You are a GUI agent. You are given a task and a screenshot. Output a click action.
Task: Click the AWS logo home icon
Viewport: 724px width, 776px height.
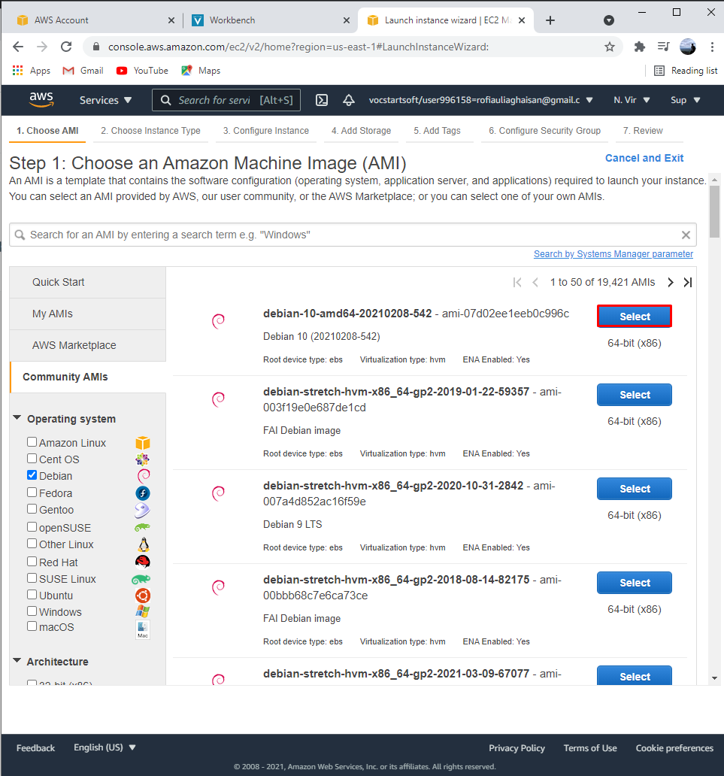pos(41,99)
